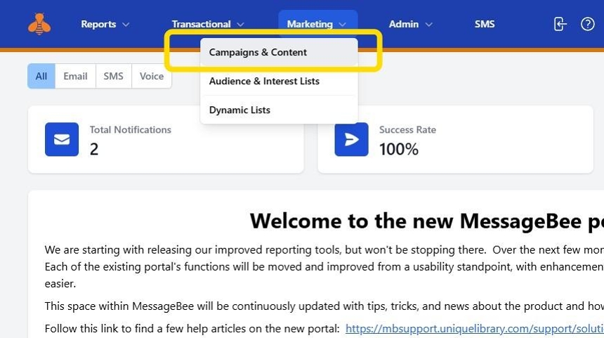Open the Reports menu
Screen dimensions: 604x338
point(105,24)
